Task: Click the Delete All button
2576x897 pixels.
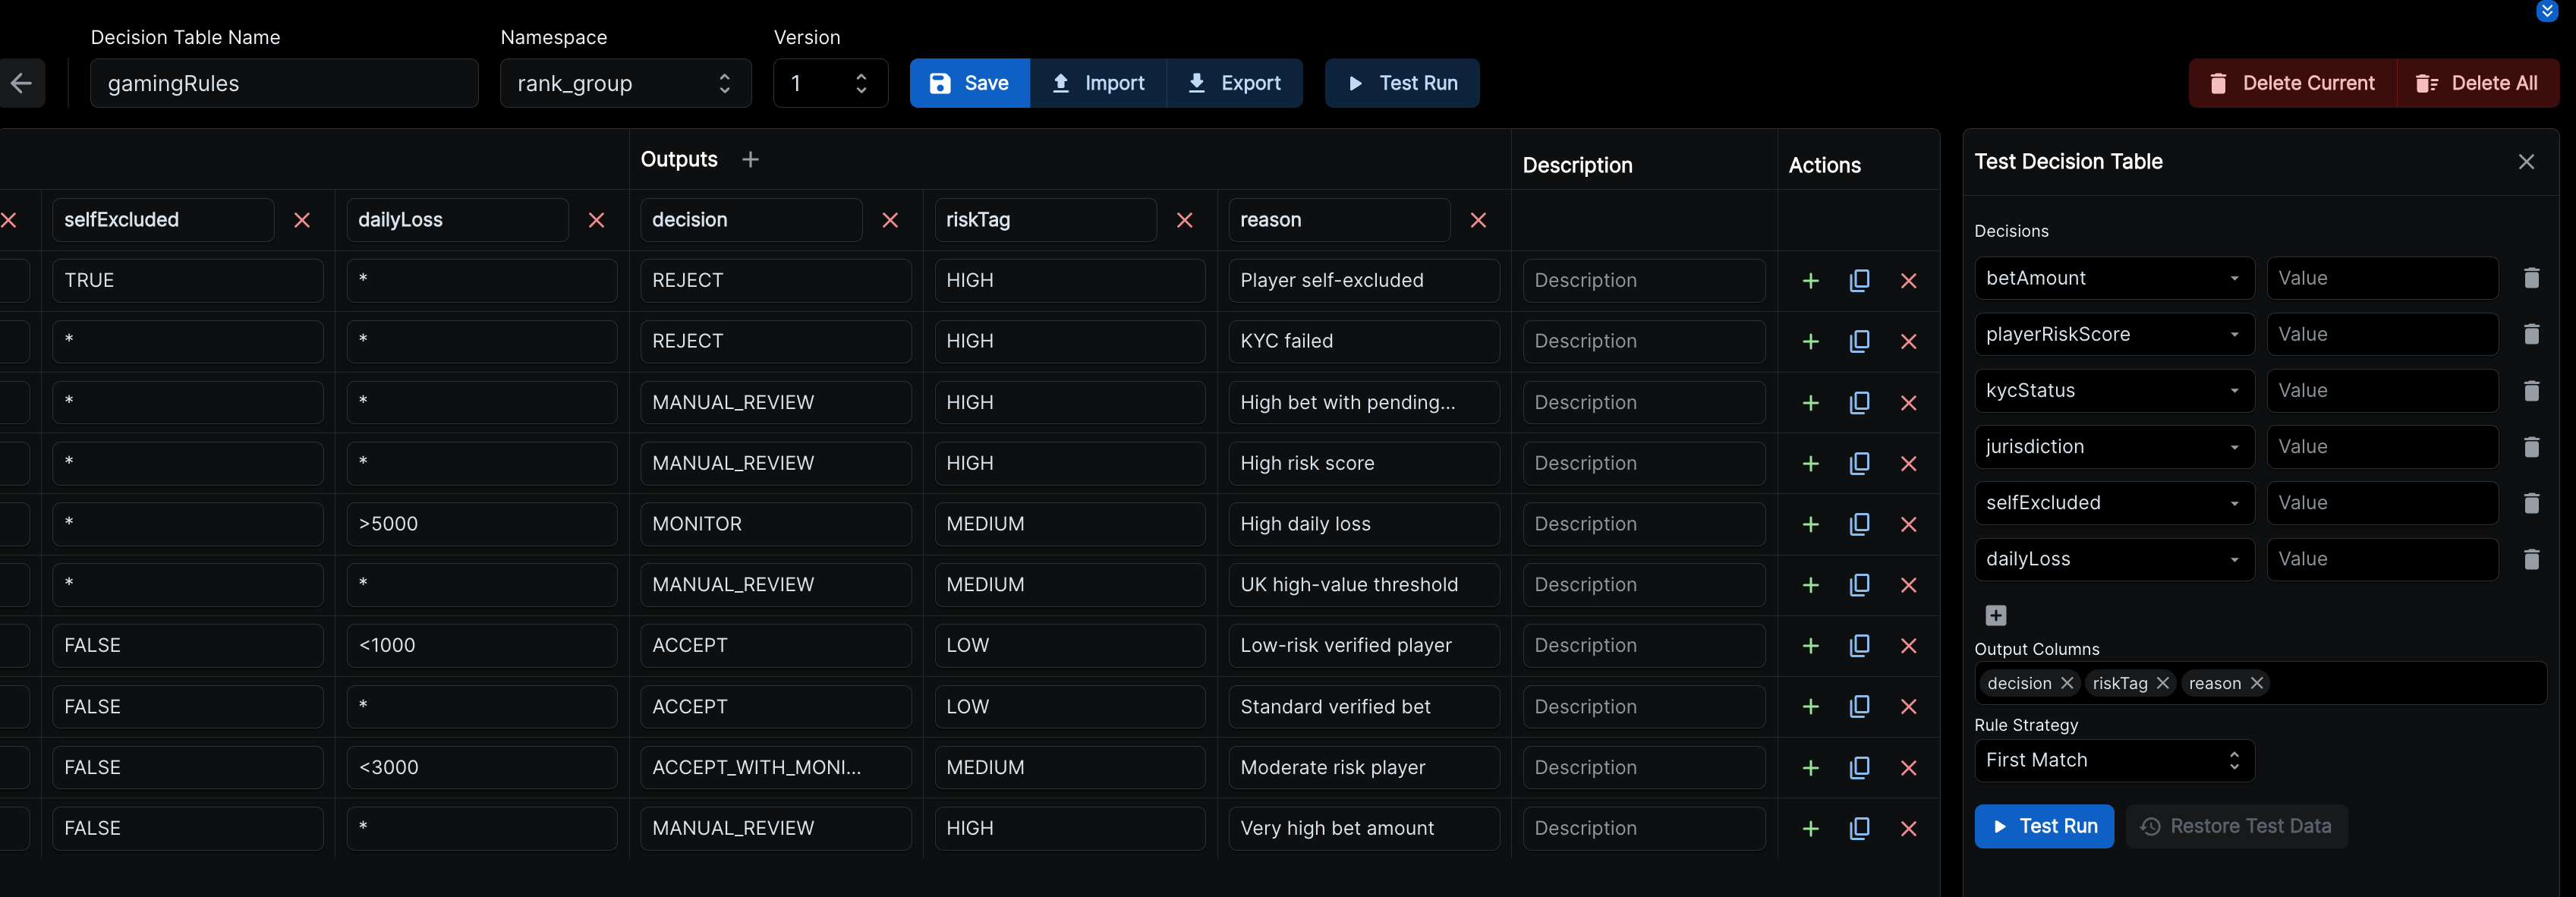Action: point(2476,83)
